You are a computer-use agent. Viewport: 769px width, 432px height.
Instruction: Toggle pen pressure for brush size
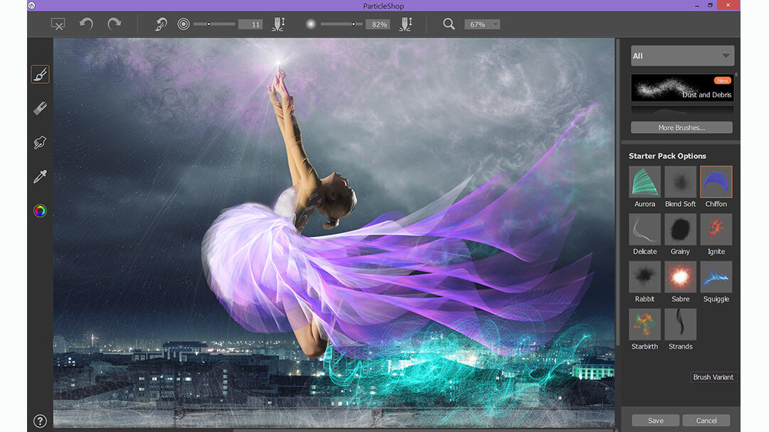pyautogui.click(x=277, y=24)
